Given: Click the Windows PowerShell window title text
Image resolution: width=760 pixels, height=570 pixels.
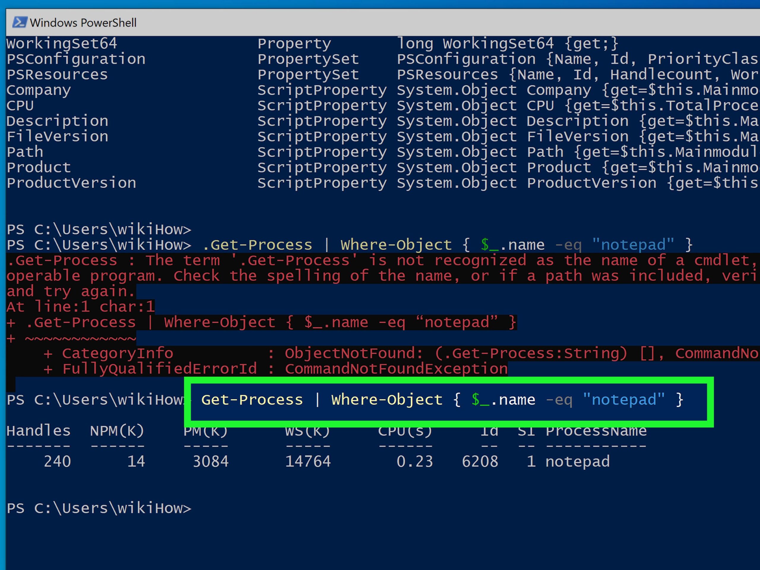Looking at the screenshot, I should tap(83, 23).
